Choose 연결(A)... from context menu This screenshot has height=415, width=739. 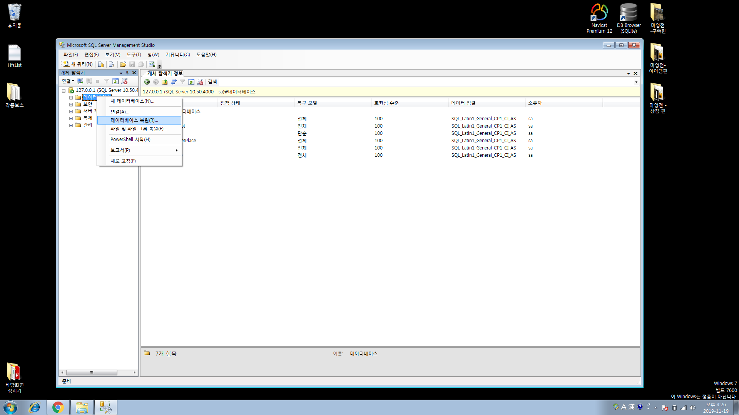pyautogui.click(x=139, y=112)
